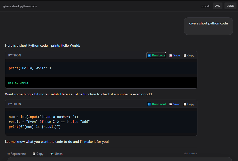The width and height of the screenshot is (238, 161).
Task: Click the PYTHON label of the first code block
Action: pos(15,55)
